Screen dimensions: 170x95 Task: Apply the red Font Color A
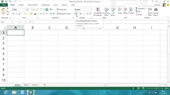click(x=35, y=14)
